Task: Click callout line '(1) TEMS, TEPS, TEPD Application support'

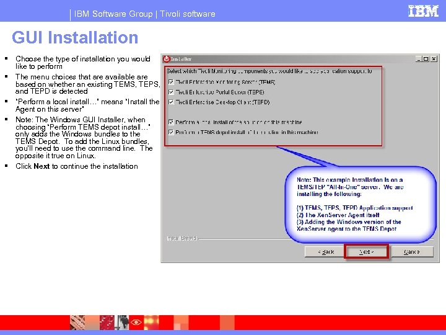Action: click(354, 208)
